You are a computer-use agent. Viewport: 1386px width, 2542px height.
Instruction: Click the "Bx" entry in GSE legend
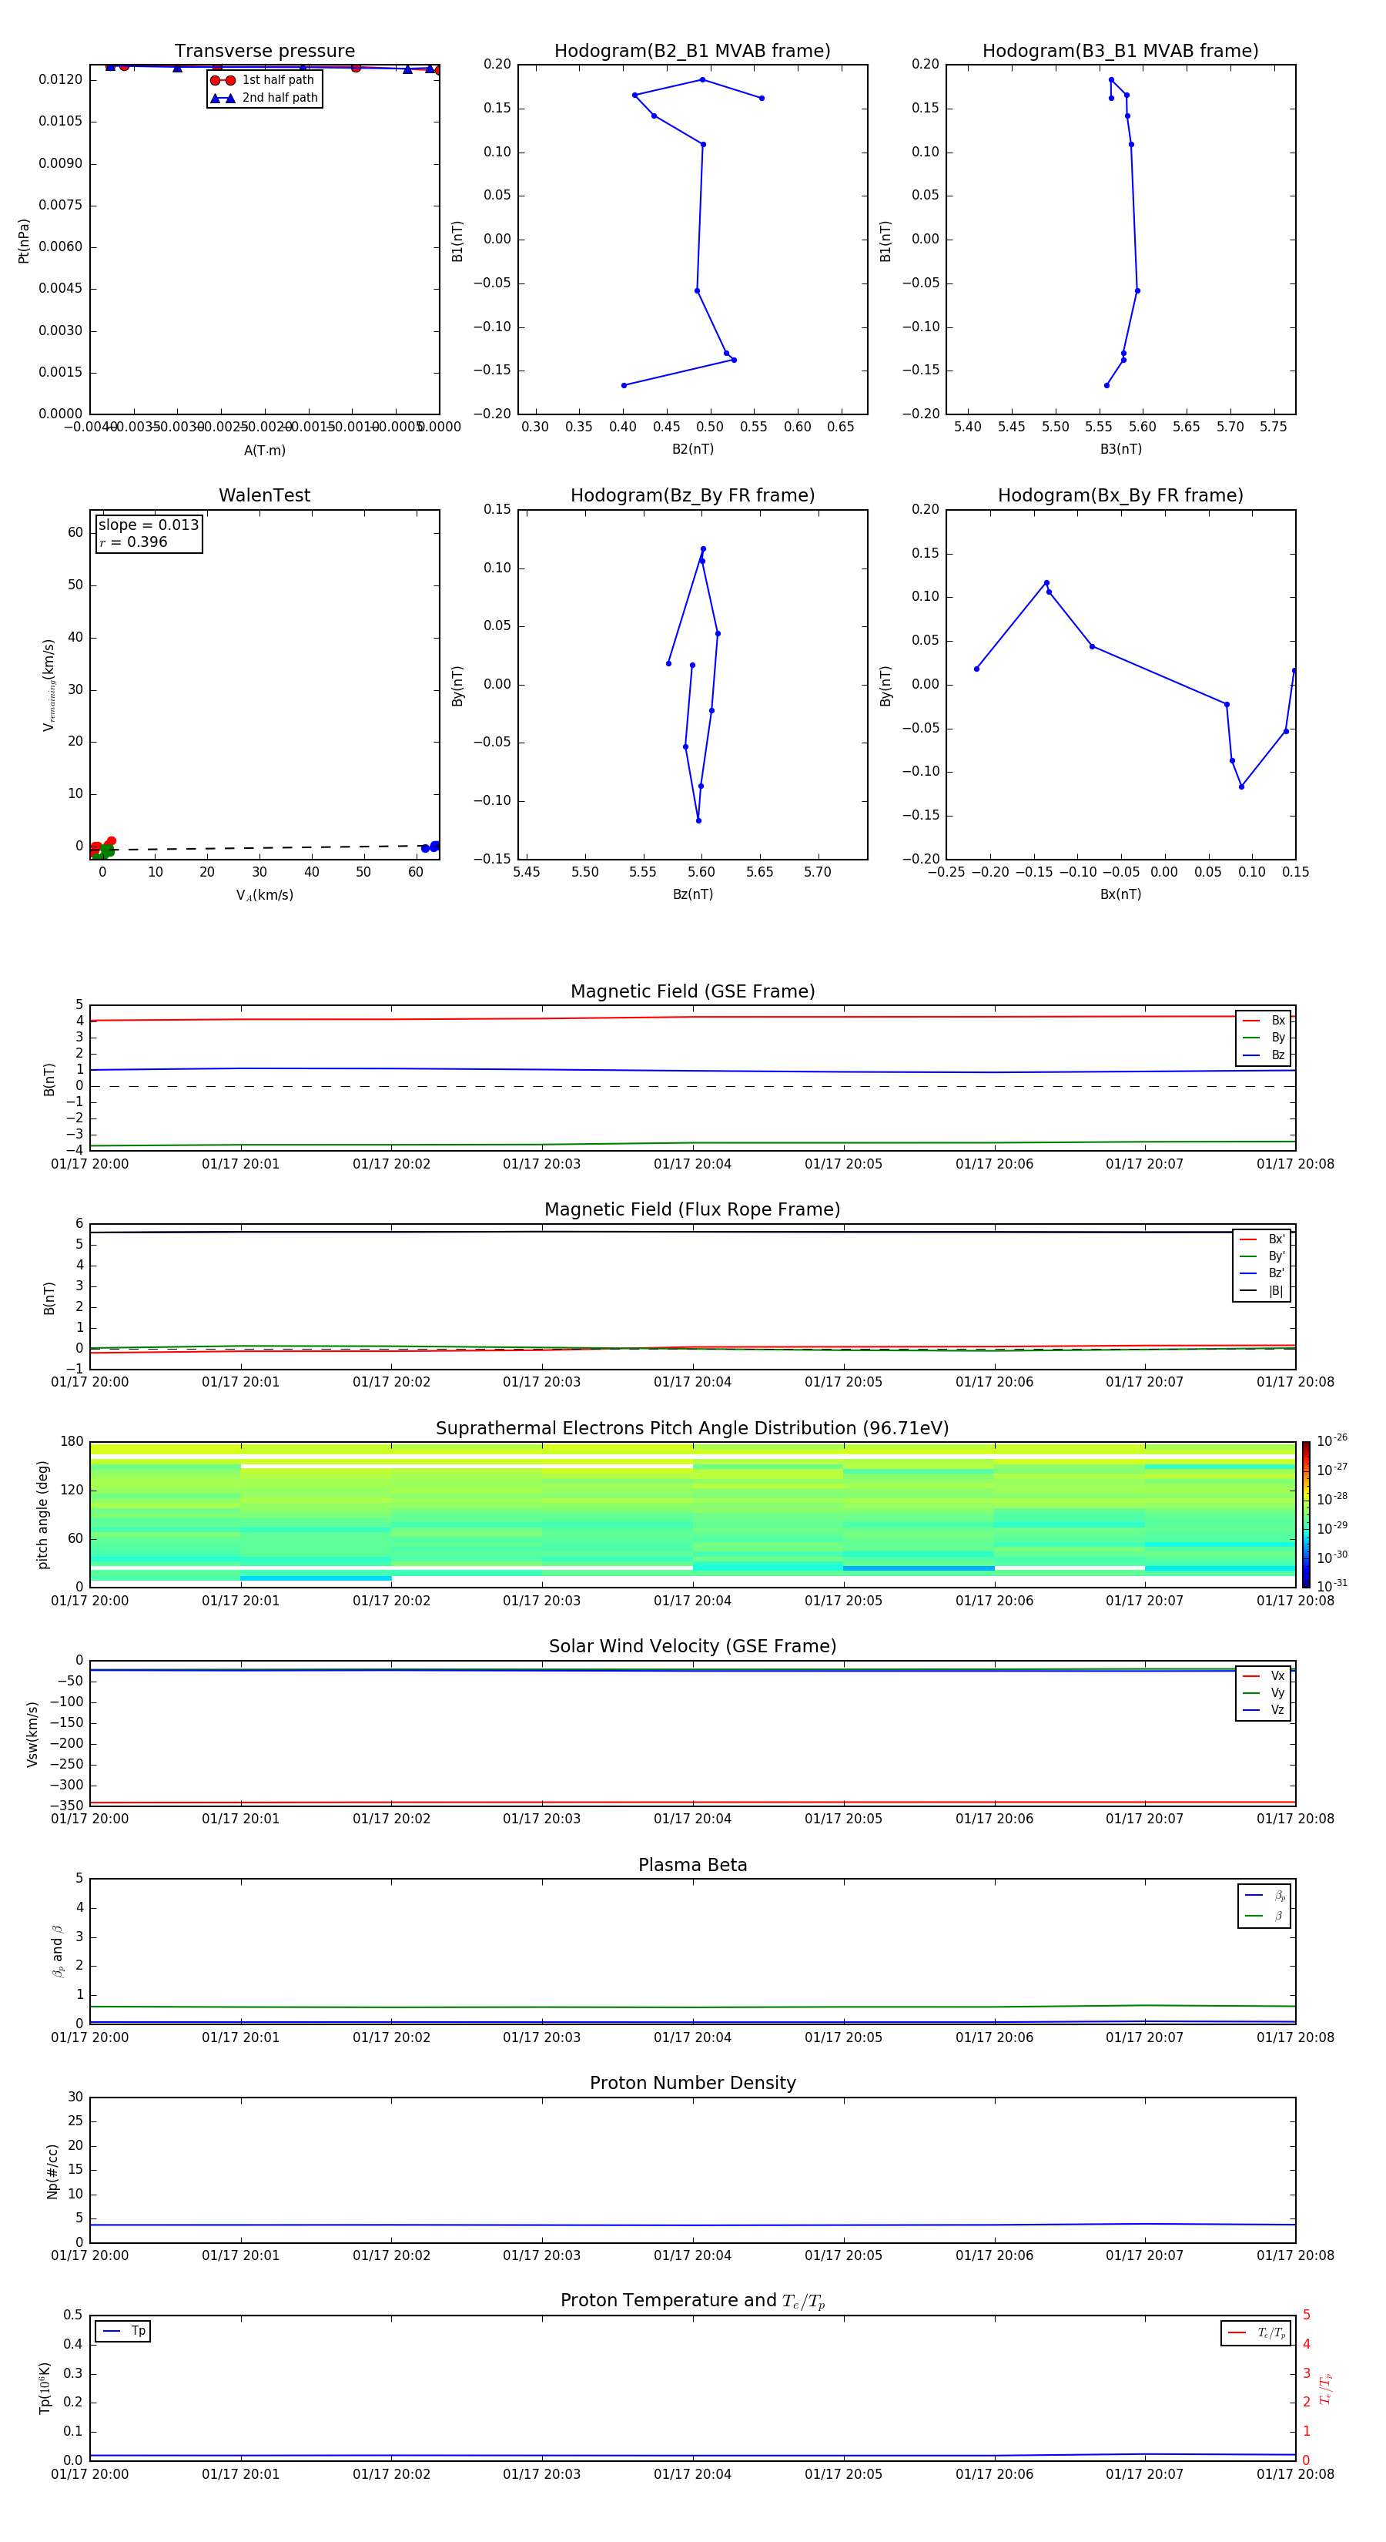click(1264, 1021)
